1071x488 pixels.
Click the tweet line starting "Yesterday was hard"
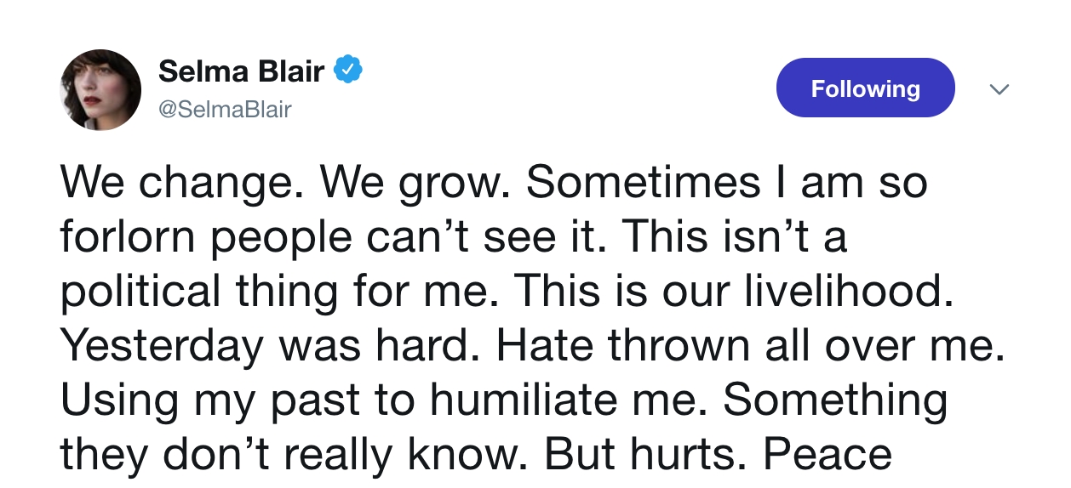coord(532,346)
